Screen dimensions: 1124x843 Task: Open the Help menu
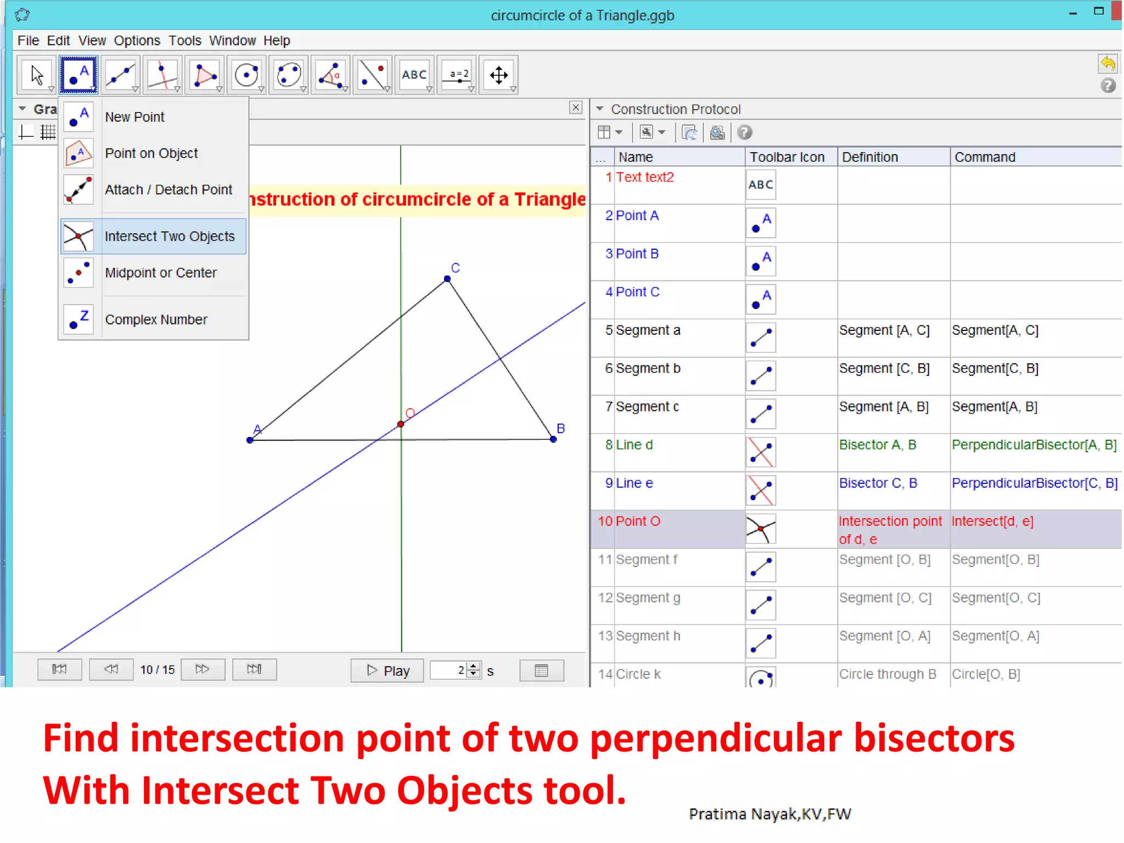(277, 41)
